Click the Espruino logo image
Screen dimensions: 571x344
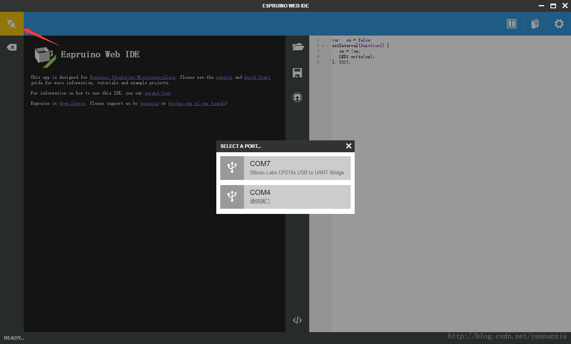click(x=44, y=57)
